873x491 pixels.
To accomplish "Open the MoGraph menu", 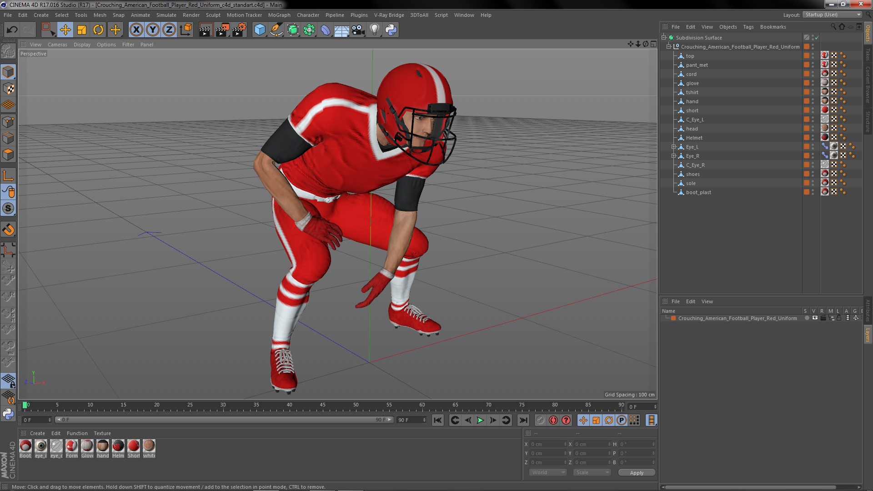I will 279,15.
